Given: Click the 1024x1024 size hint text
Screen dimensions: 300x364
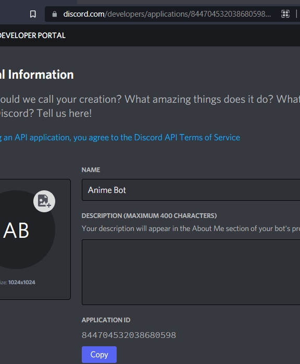Looking at the screenshot, I should point(21,282).
